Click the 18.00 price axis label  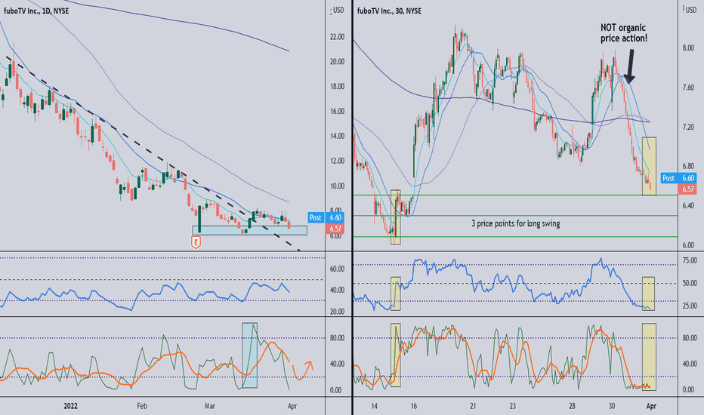point(337,87)
